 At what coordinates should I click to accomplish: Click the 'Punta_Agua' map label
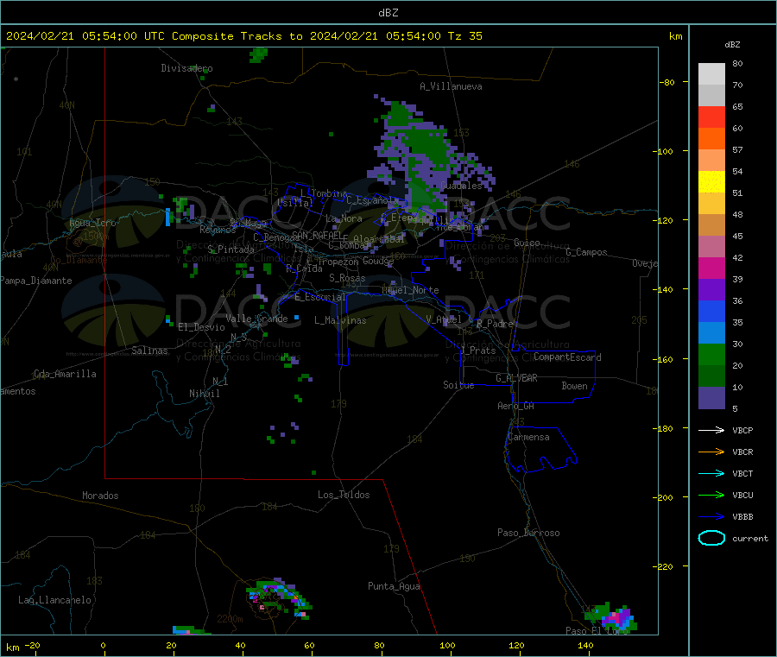click(394, 586)
